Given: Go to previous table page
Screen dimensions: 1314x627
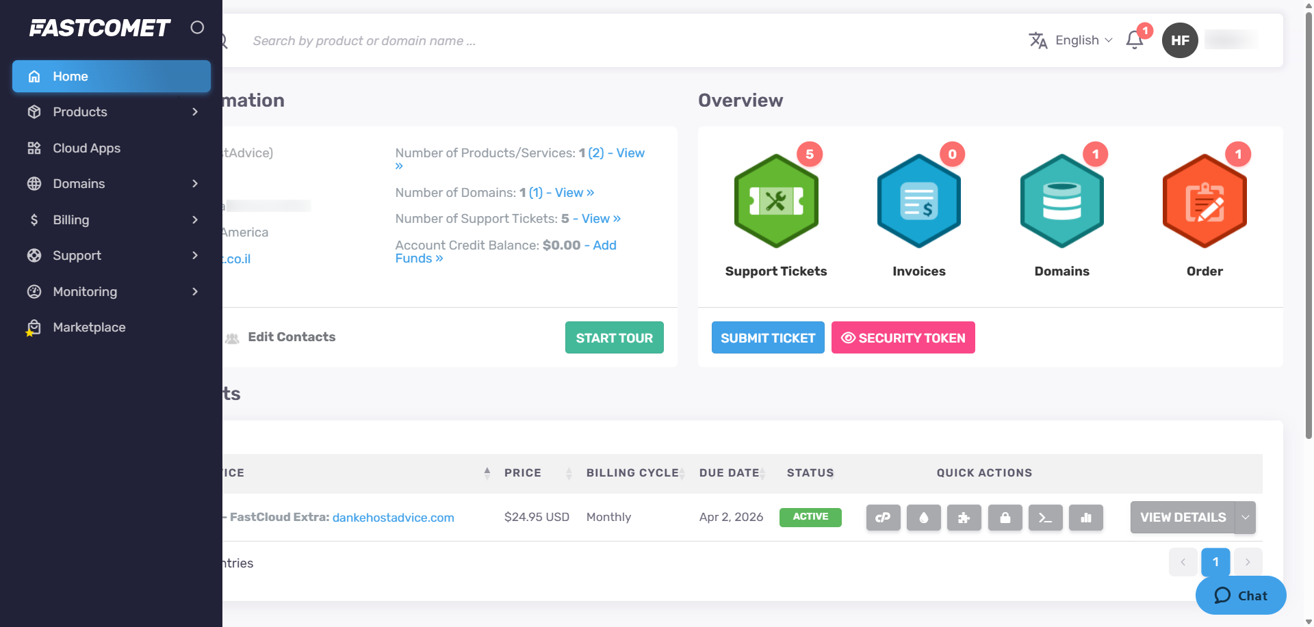Looking at the screenshot, I should pos(1183,562).
